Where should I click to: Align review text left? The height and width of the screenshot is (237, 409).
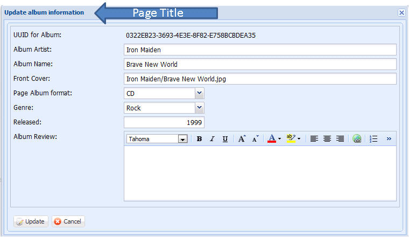(x=314, y=139)
